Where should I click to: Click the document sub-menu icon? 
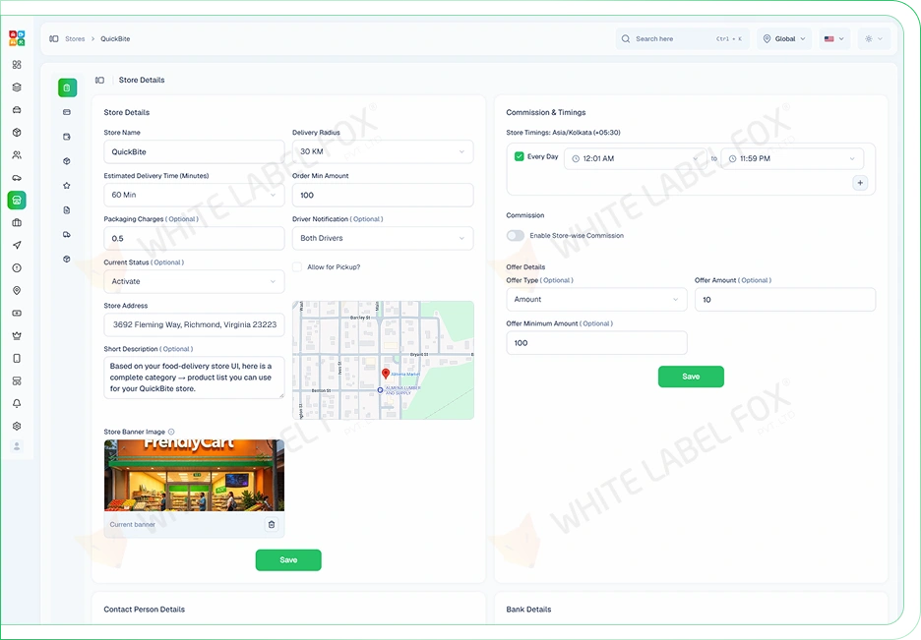click(x=67, y=210)
